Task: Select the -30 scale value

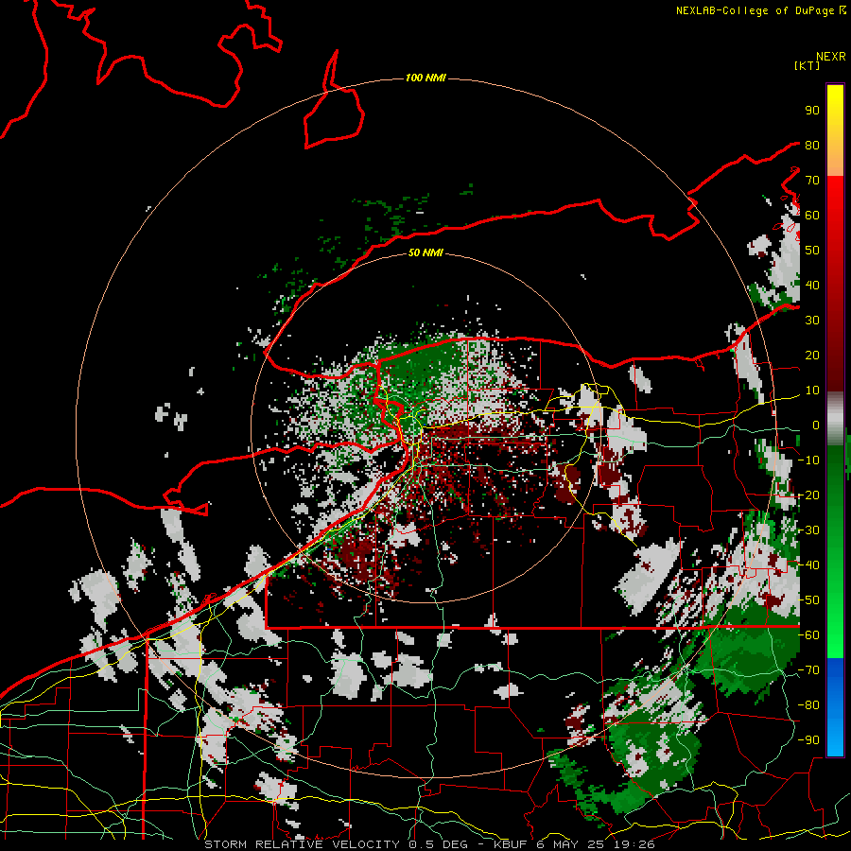Action: point(808,530)
